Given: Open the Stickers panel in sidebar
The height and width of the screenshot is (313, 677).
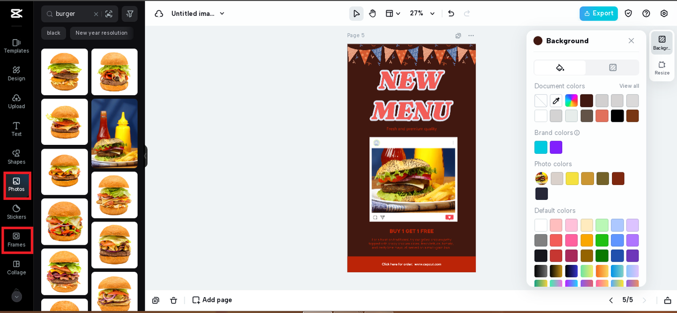Looking at the screenshot, I should tap(16, 212).
